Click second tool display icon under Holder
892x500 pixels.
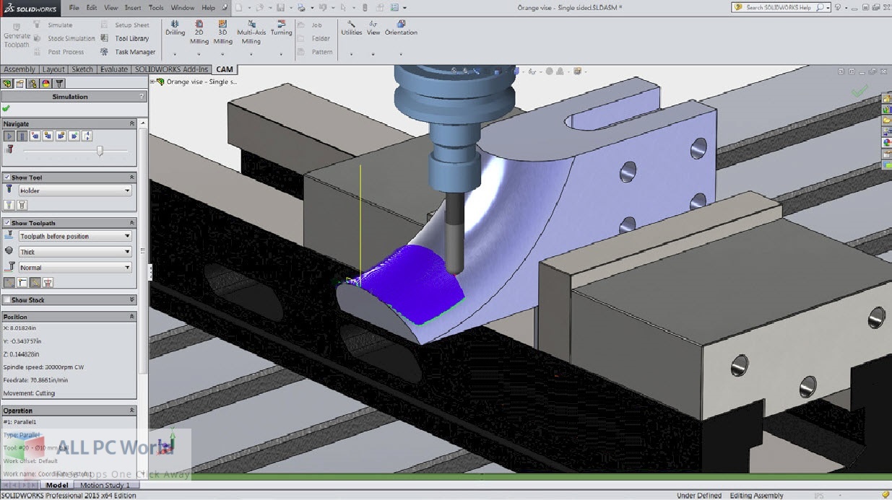pos(22,205)
